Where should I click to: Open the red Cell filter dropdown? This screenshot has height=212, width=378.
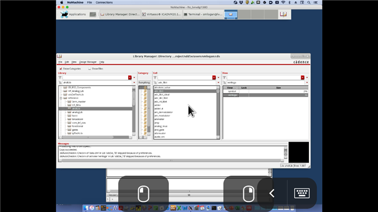(x=214, y=78)
